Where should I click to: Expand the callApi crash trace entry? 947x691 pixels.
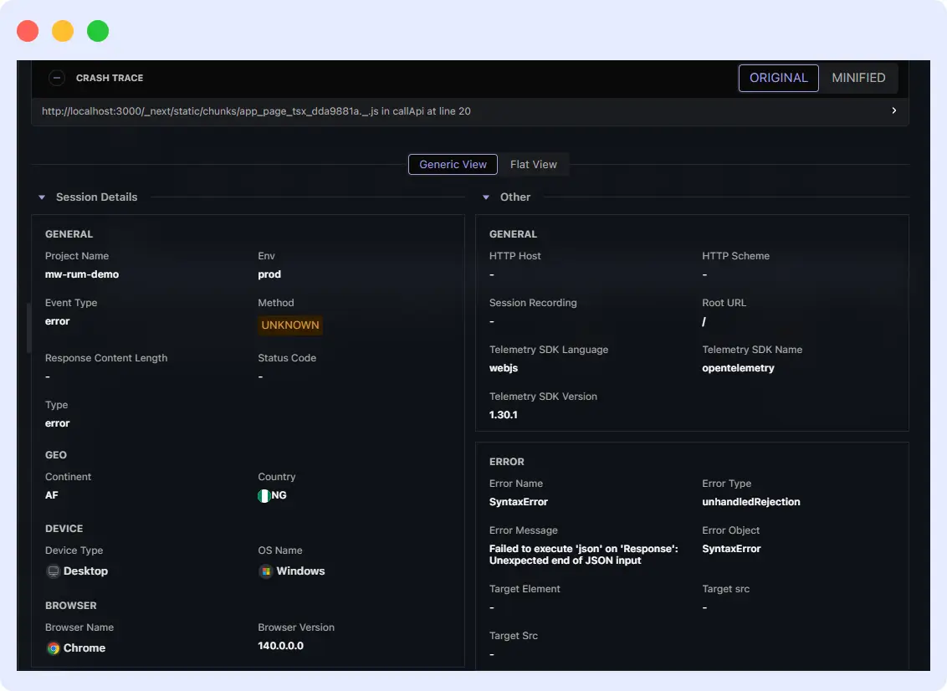click(468, 110)
